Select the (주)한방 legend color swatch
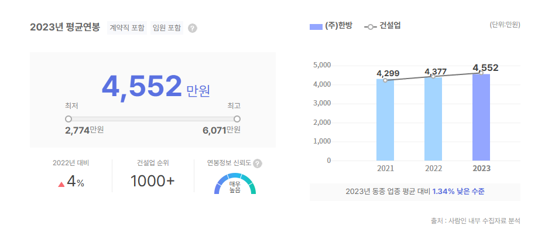Image resolution: width=555 pixels, height=252 pixels. click(x=316, y=27)
